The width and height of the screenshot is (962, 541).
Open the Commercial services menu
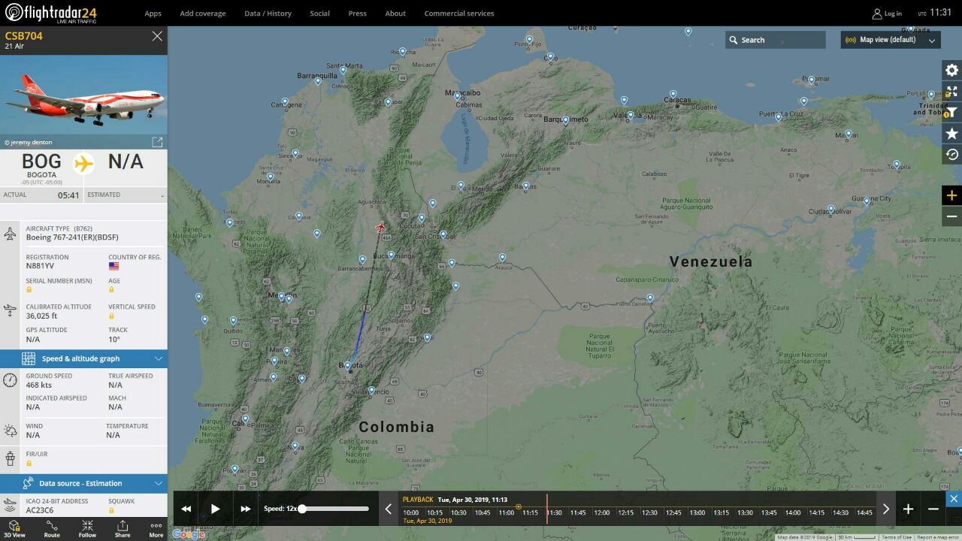point(459,14)
